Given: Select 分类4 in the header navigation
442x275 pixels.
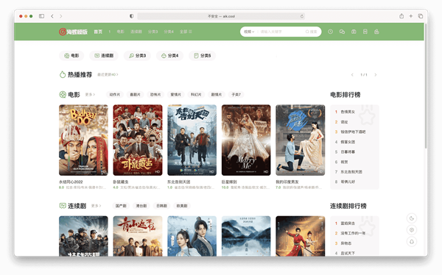Looking at the screenshot, I should pos(169,32).
